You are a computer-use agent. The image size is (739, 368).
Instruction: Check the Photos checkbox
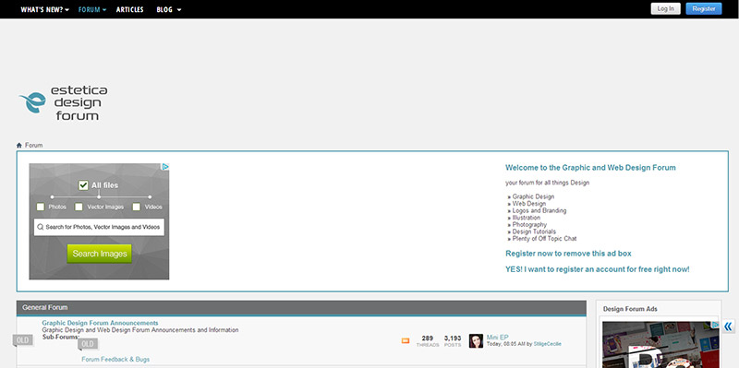41,207
